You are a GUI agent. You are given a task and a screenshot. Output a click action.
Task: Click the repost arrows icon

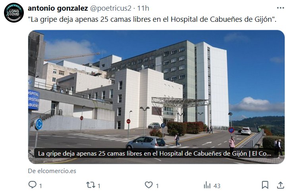pyautogui.click(x=91, y=185)
